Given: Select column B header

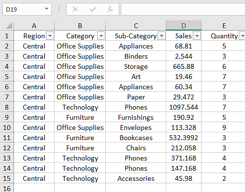Looking at the screenshot, I should click(x=80, y=26).
